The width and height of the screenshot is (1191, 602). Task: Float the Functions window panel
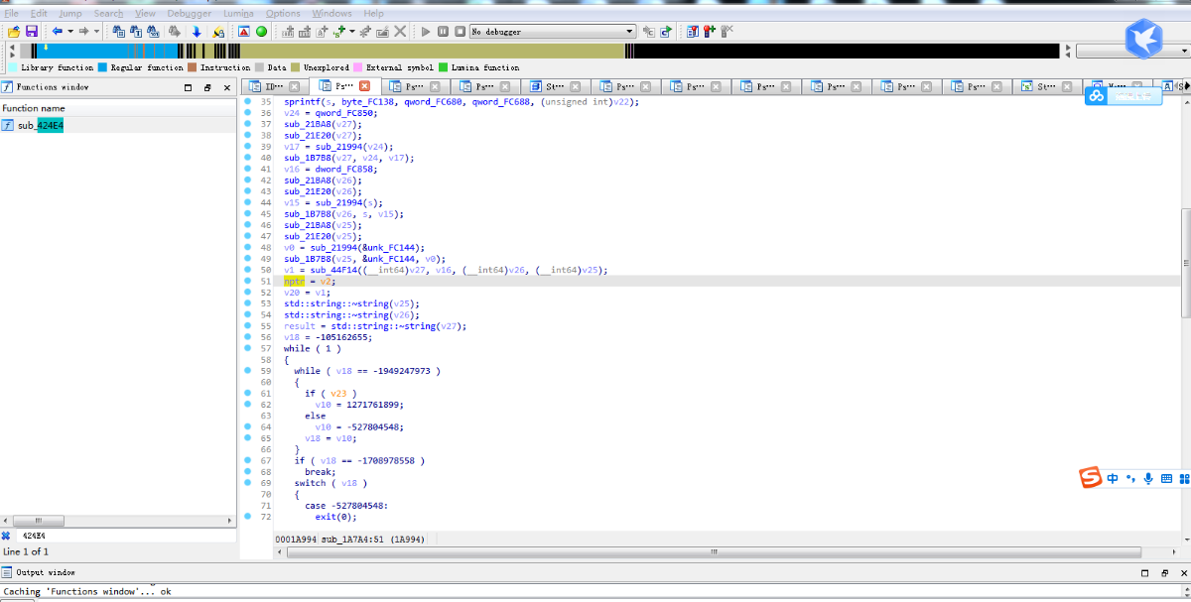[x=207, y=87]
